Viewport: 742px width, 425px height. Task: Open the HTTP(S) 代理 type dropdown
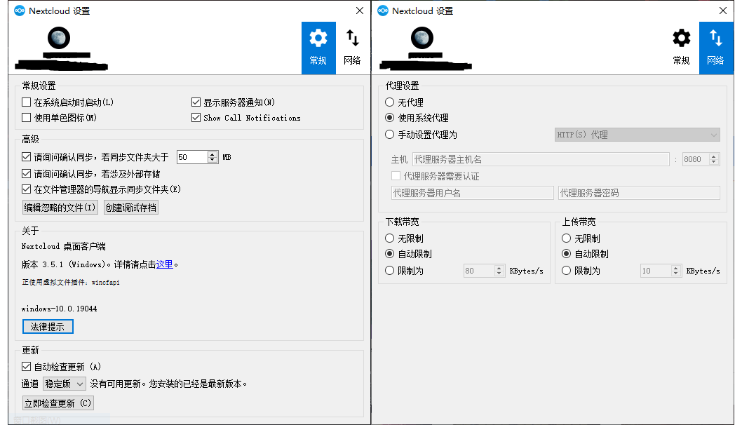point(637,135)
